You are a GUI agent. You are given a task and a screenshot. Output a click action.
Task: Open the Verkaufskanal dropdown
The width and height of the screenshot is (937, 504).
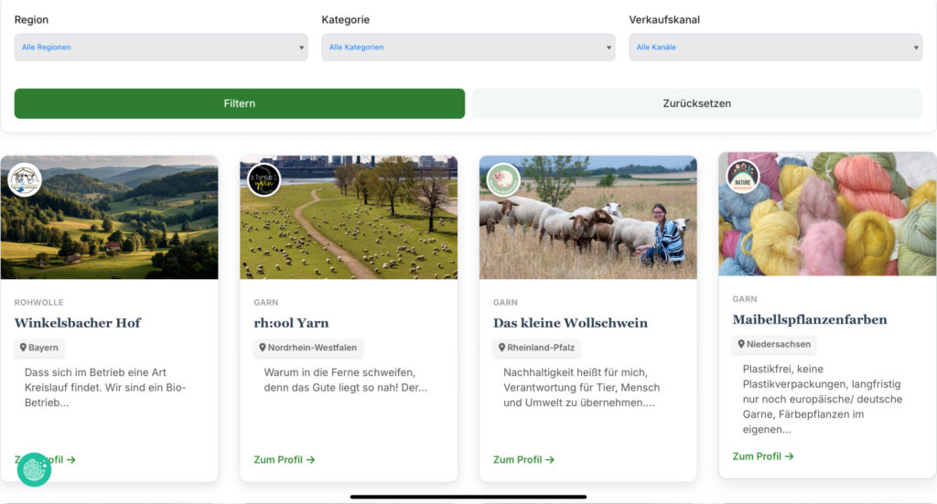point(775,48)
